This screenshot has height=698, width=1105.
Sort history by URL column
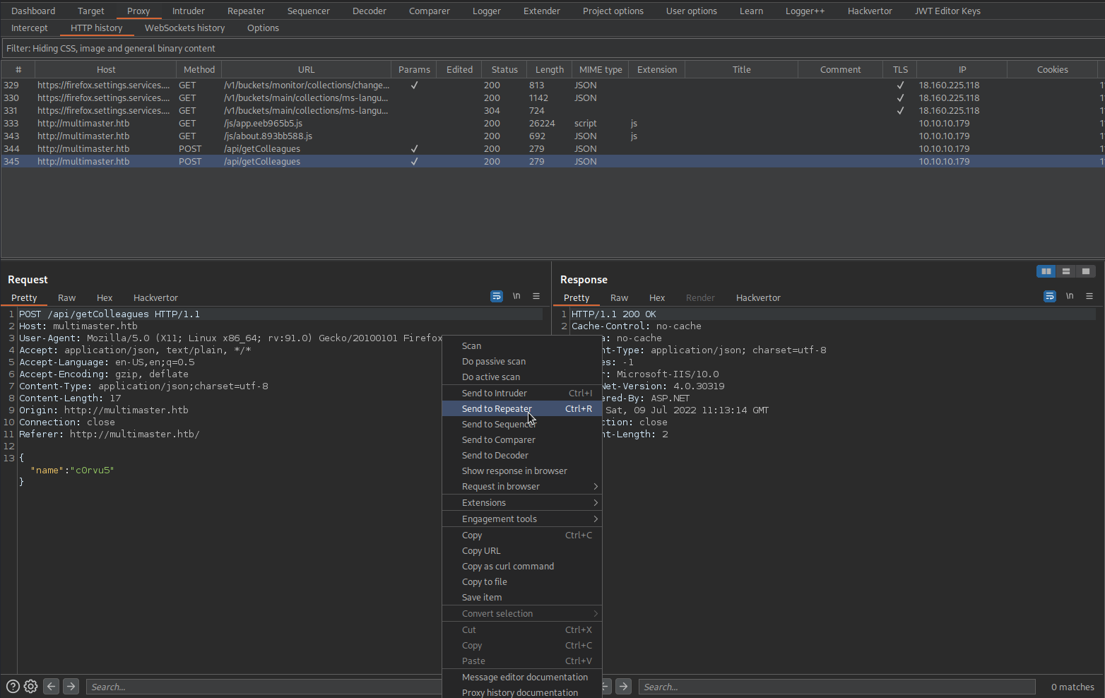(306, 69)
